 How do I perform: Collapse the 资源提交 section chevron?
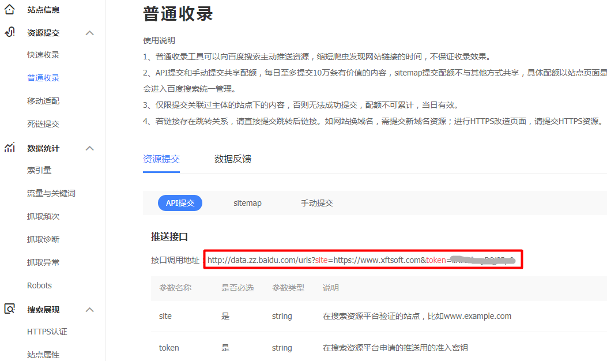click(x=90, y=33)
